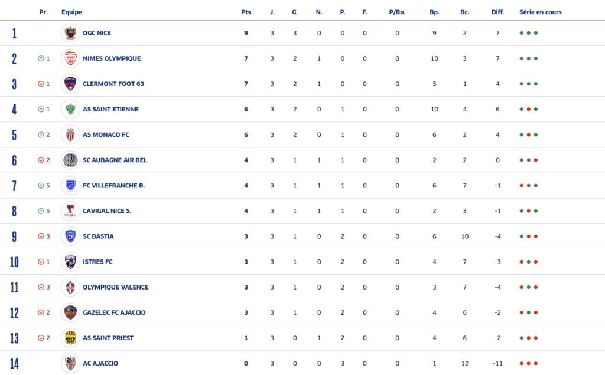
Task: Click the AS Saint Etienne green logo
Action: point(70,109)
